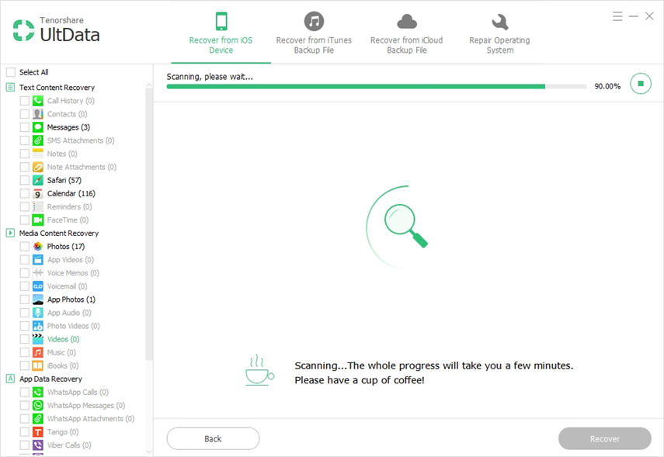
Task: Click the WhatsApp Calls icon
Action: (x=38, y=393)
